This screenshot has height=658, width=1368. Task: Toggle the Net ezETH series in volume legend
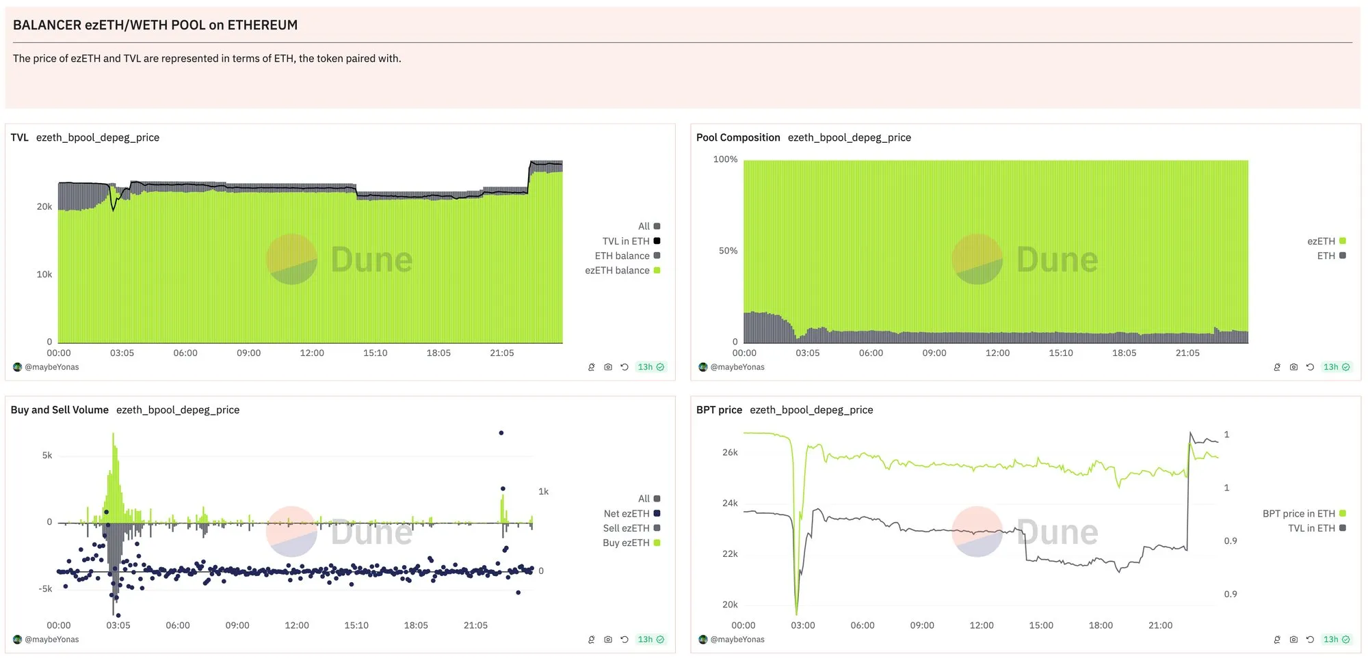pos(631,514)
